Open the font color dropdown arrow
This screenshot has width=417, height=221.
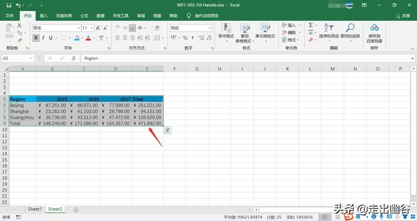94,38
